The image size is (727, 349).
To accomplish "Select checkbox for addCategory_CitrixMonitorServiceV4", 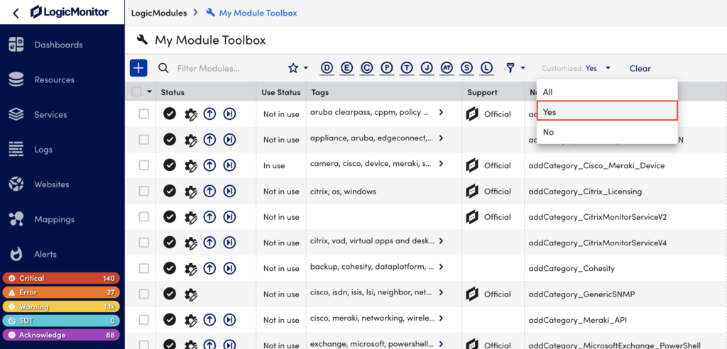I will (x=143, y=243).
